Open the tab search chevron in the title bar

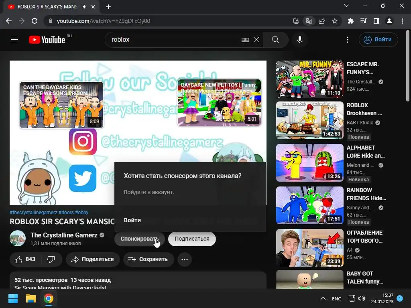(346, 6)
